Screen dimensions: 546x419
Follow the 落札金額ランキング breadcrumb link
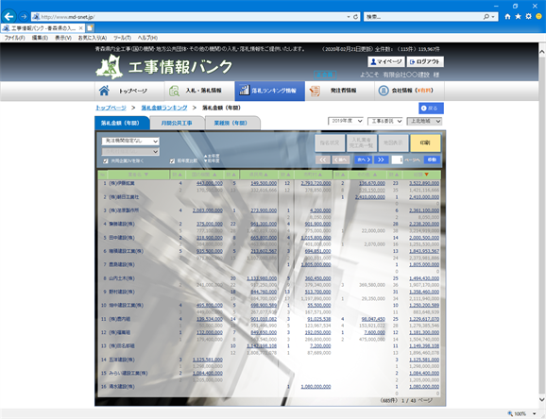(x=164, y=108)
